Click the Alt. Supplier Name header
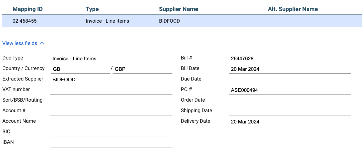Screen dimensions: 362x154 click(293, 9)
